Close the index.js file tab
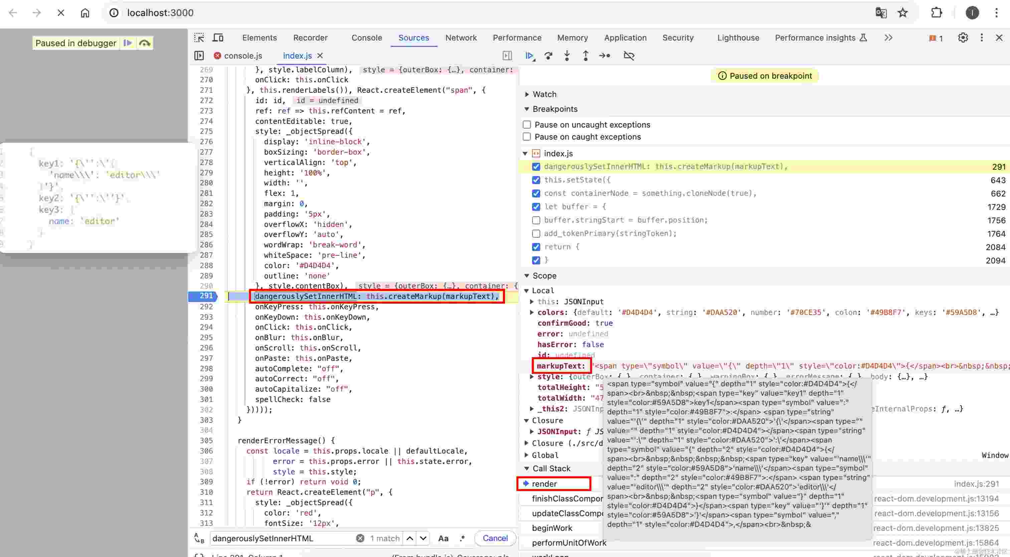 pos(320,56)
